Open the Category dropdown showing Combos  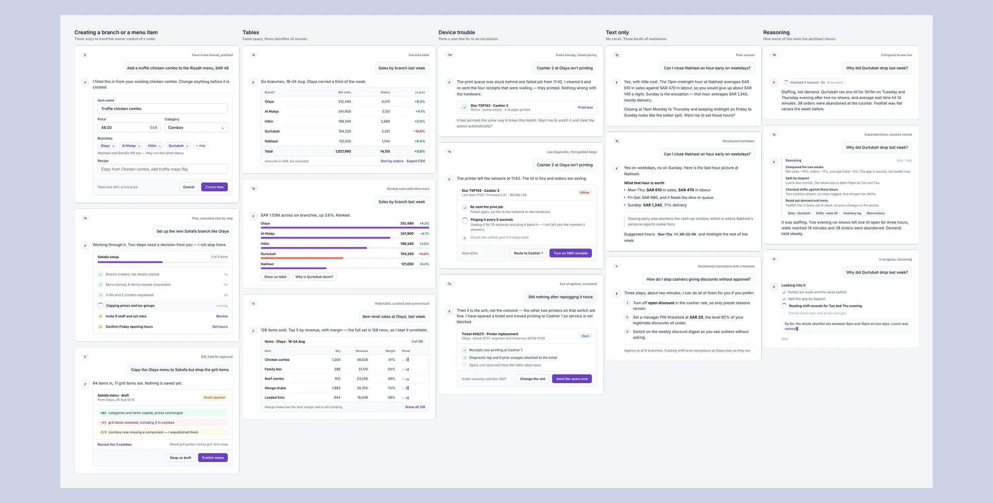click(196, 128)
